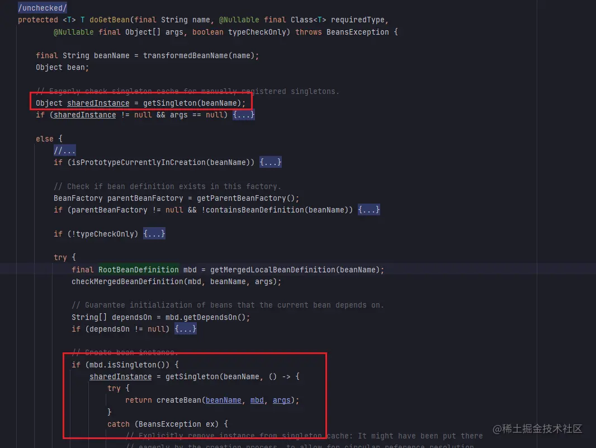Click transformedBeanName method call
Viewport: 596px width, 448px height.
pos(186,55)
